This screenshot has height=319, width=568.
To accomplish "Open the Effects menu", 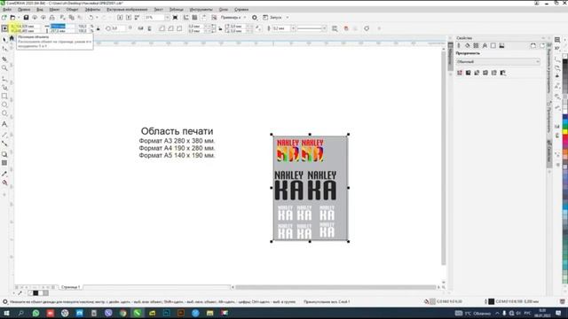I will pyautogui.click(x=92, y=10).
